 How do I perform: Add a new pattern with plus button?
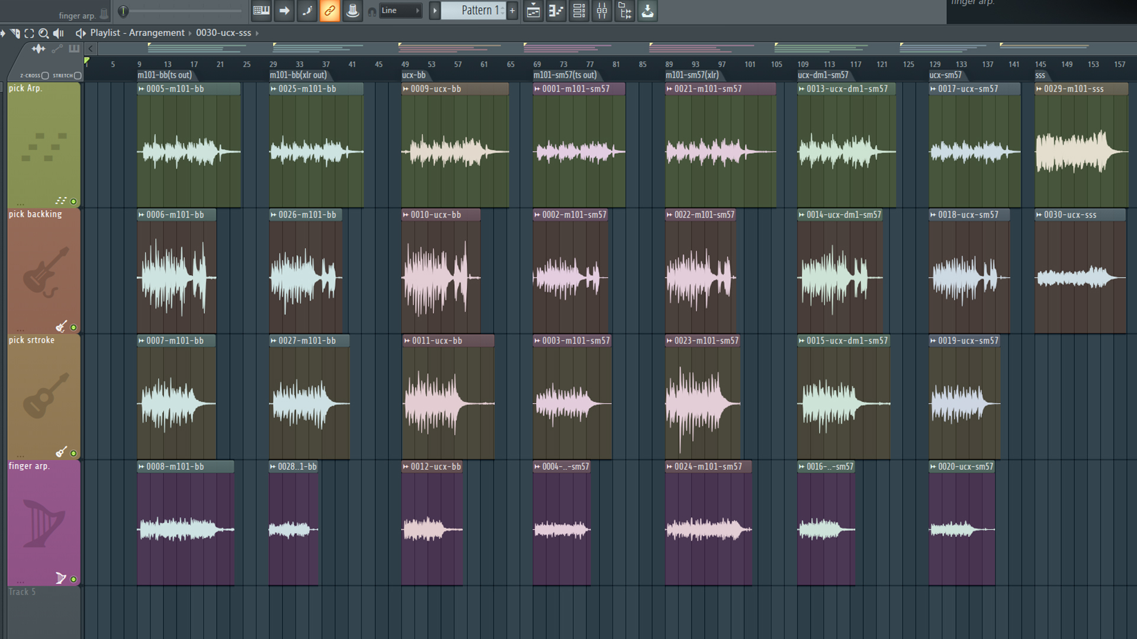pos(512,11)
